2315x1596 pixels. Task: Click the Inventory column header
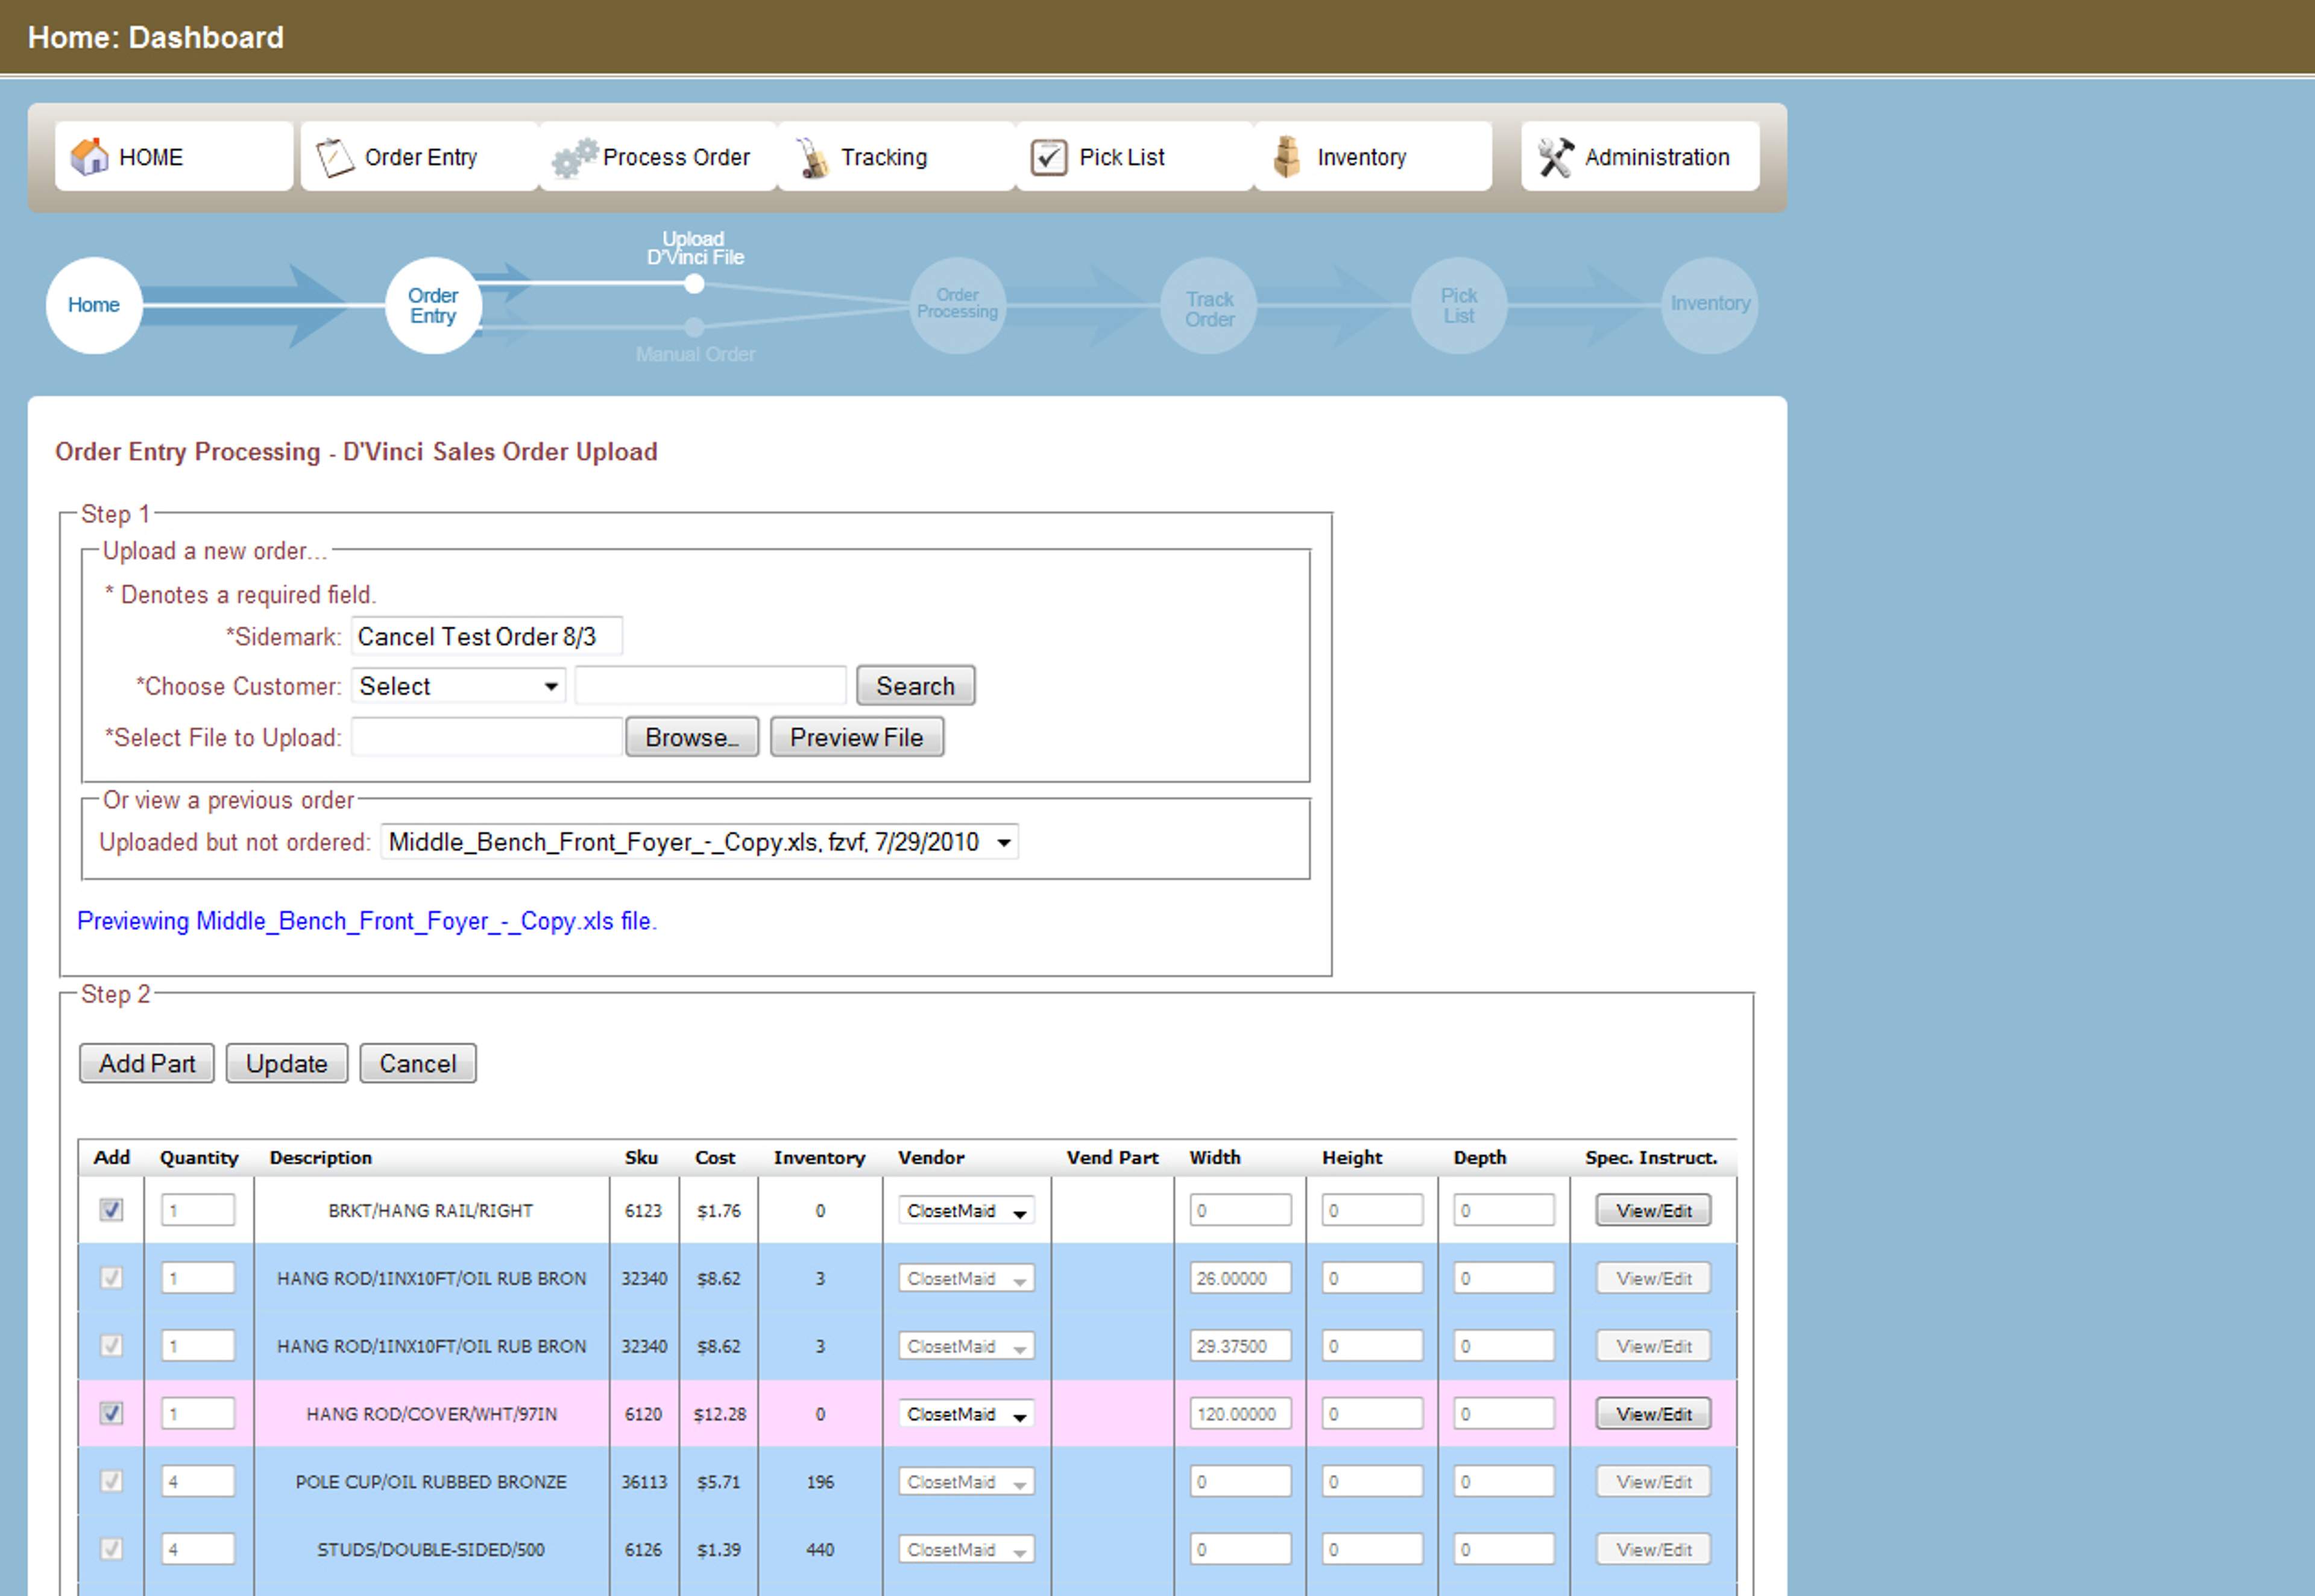tap(819, 1158)
